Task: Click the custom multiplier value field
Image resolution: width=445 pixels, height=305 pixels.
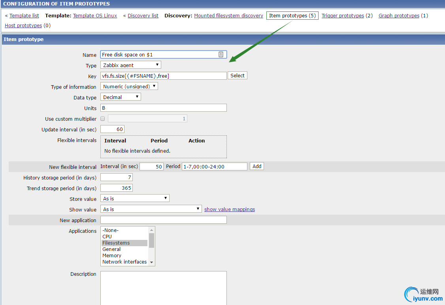Action: 147,118
